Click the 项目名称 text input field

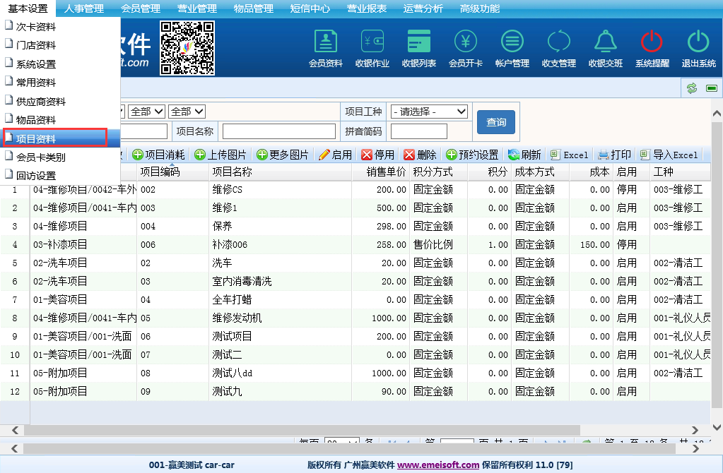tap(279, 131)
